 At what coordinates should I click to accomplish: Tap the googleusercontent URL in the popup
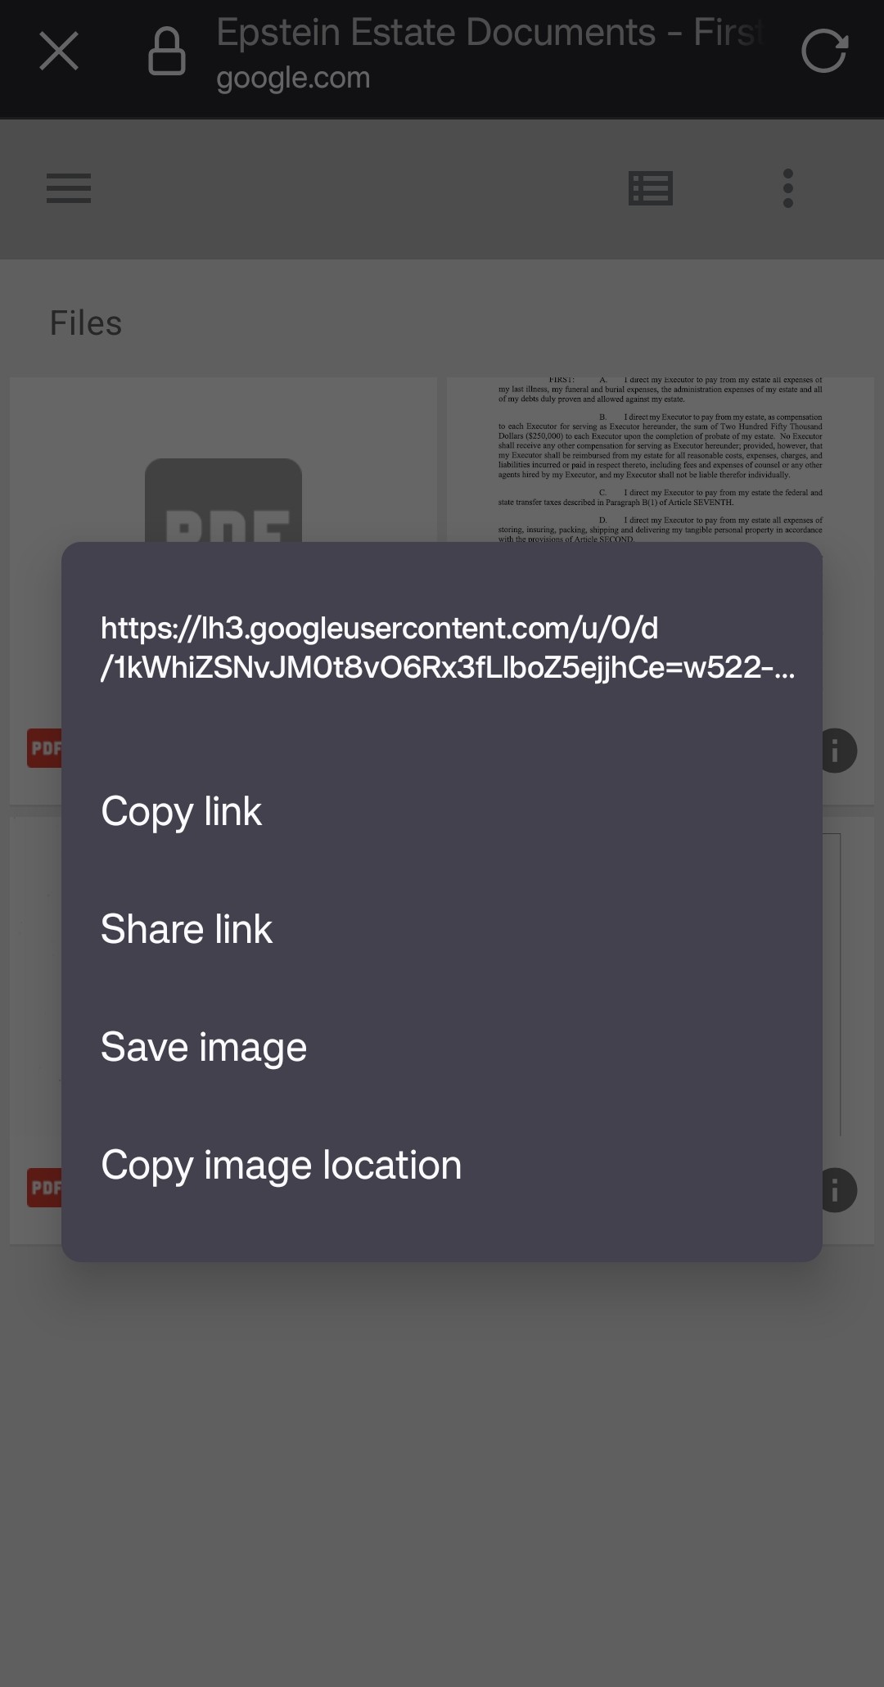click(447, 647)
